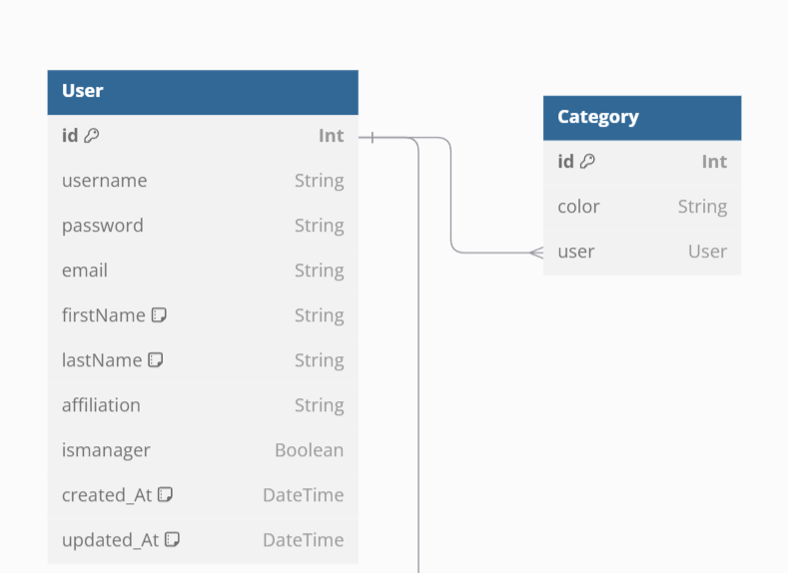Viewport: 788px width, 573px height.
Task: Click the note icon beside lastName
Action: click(156, 360)
